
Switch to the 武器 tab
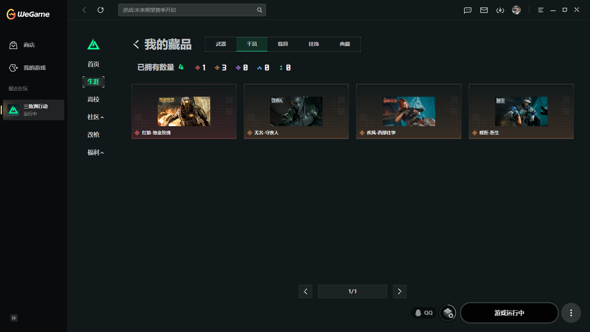[221, 44]
